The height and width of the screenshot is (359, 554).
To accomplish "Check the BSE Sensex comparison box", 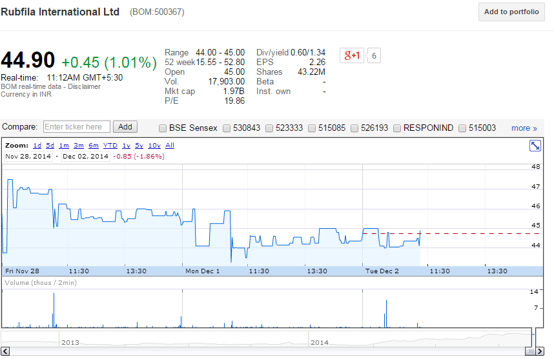I will point(163,128).
